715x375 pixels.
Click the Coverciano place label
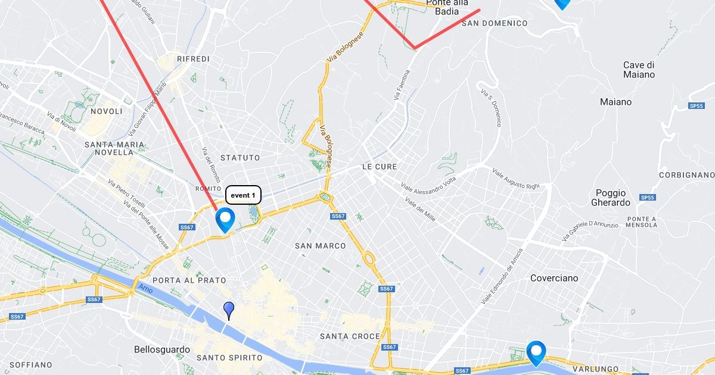click(x=554, y=278)
